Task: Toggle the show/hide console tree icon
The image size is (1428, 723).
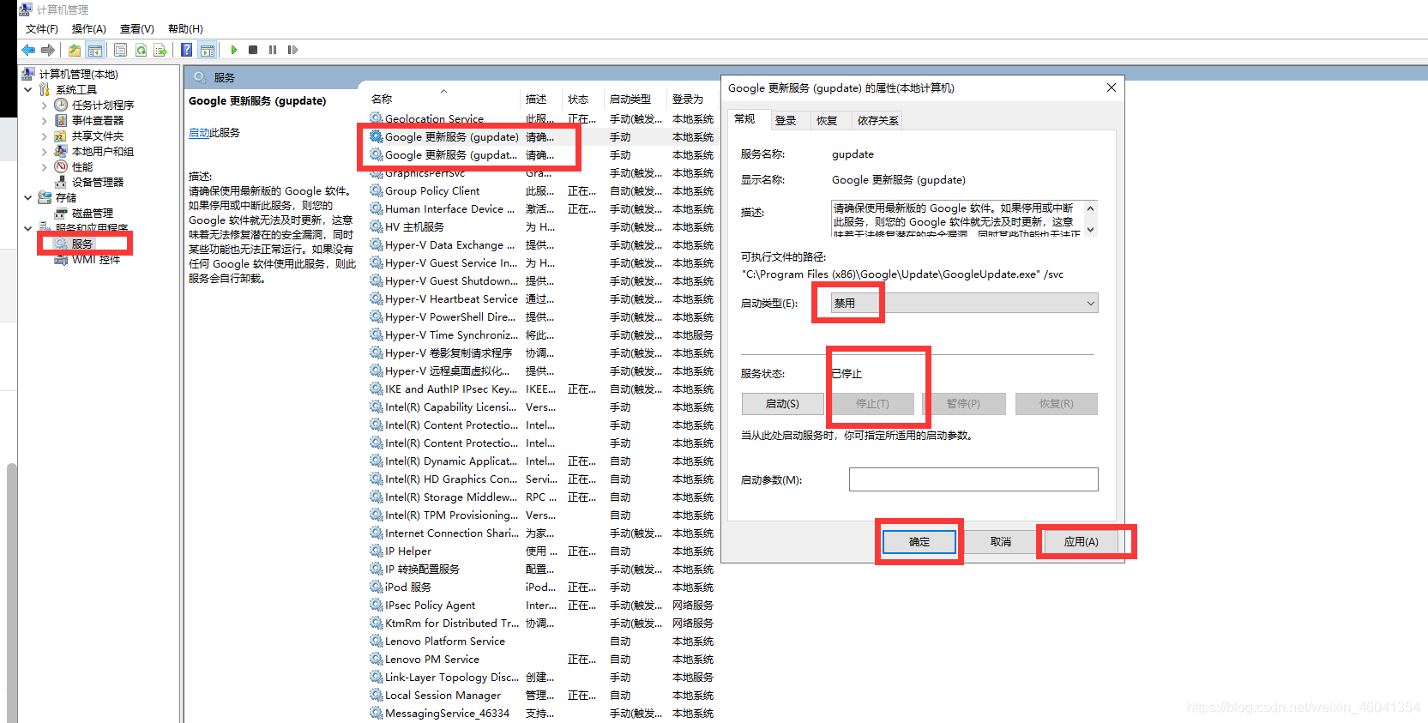Action: (95, 50)
